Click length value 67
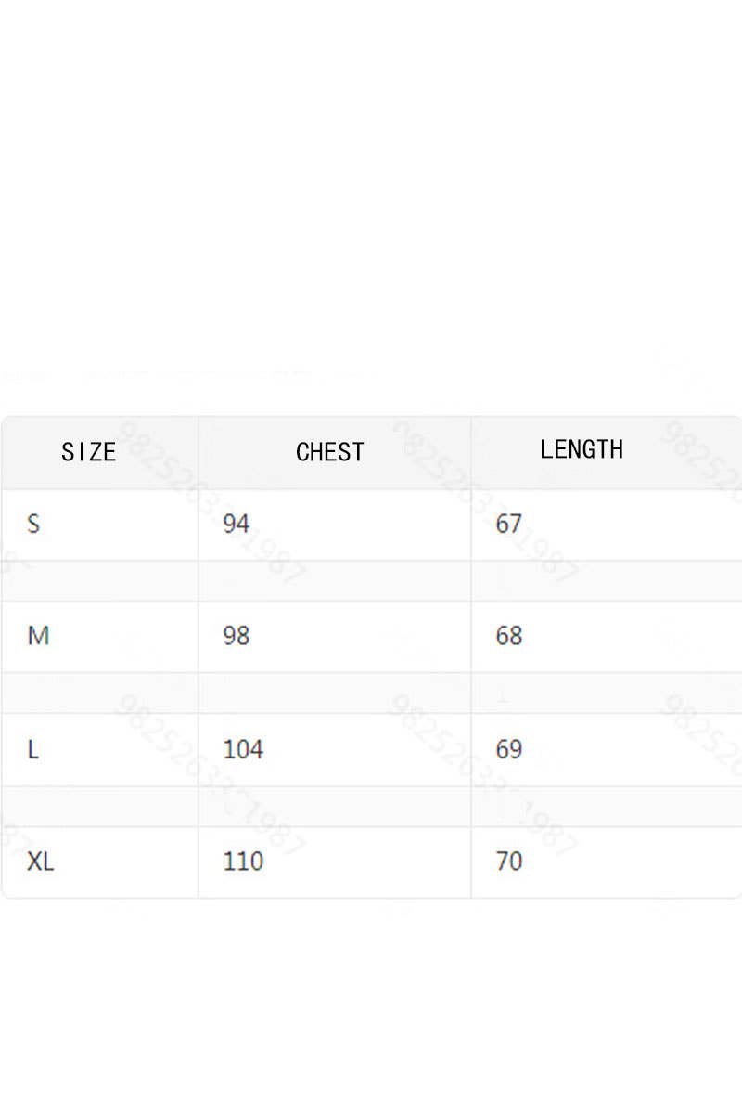742x1114 pixels. [x=509, y=524]
